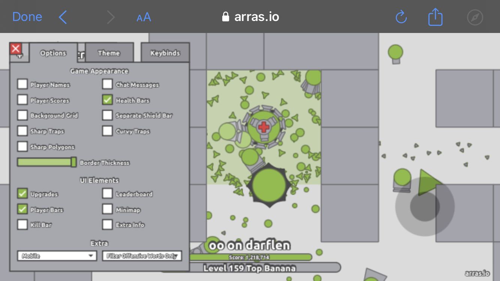The width and height of the screenshot is (500, 281).
Task: Enable the Sharp Traps checkbox
Action: tap(22, 131)
